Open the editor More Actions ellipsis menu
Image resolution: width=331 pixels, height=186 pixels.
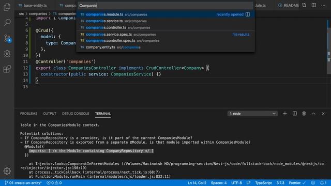pyautogui.click(x=323, y=5)
